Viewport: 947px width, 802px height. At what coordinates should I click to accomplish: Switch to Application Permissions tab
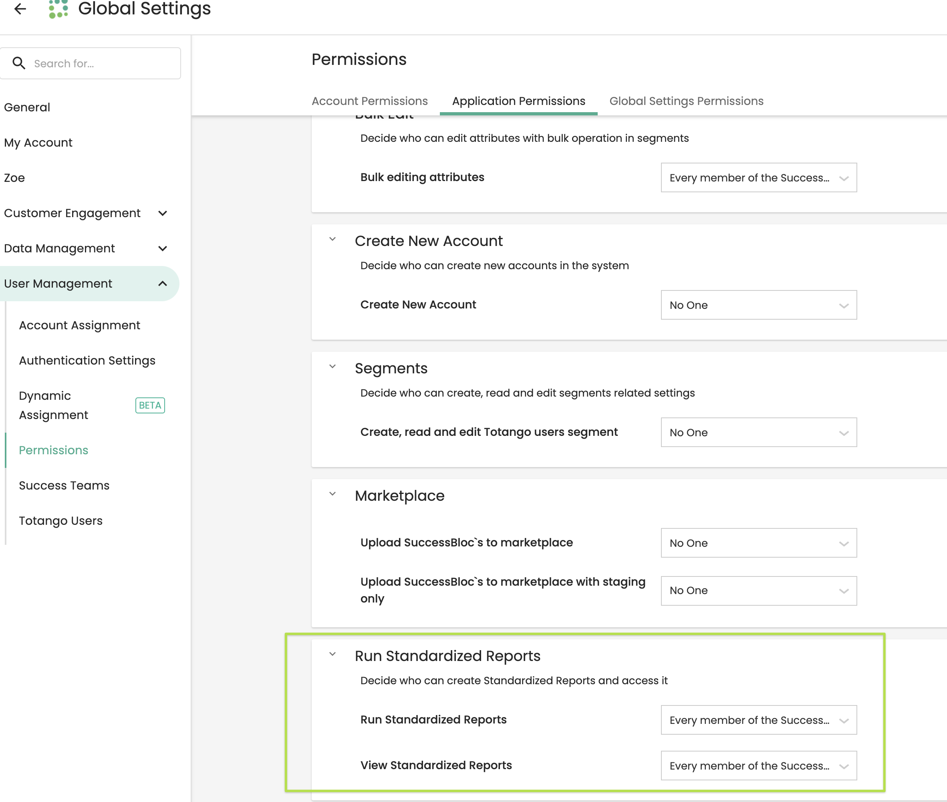point(519,101)
